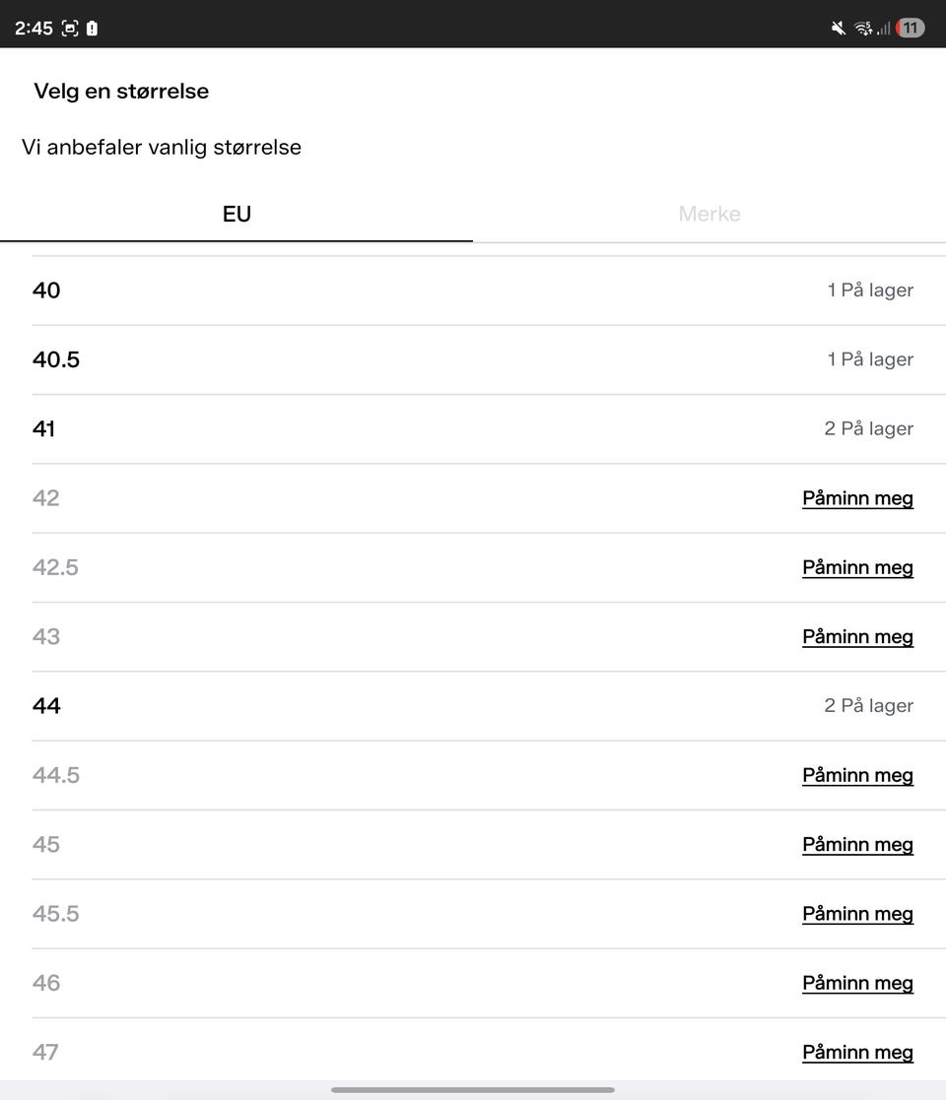
Task: Tap the screen capture status icon
Action: pos(70,29)
